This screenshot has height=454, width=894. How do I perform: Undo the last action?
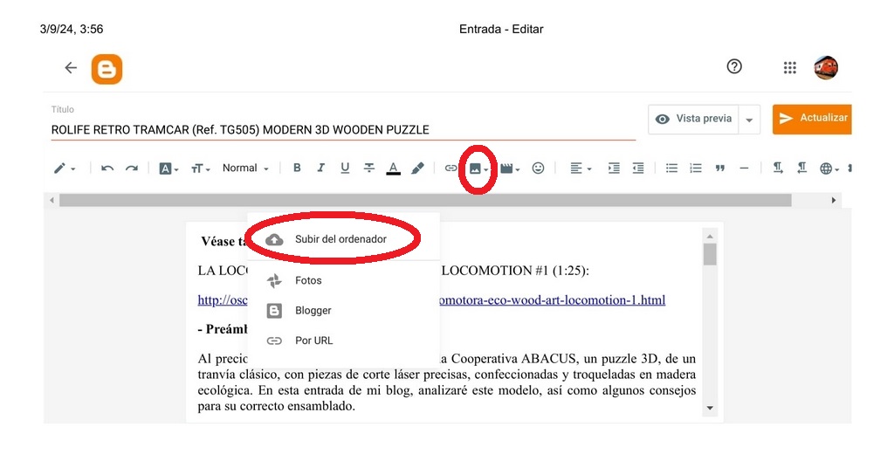click(x=107, y=169)
